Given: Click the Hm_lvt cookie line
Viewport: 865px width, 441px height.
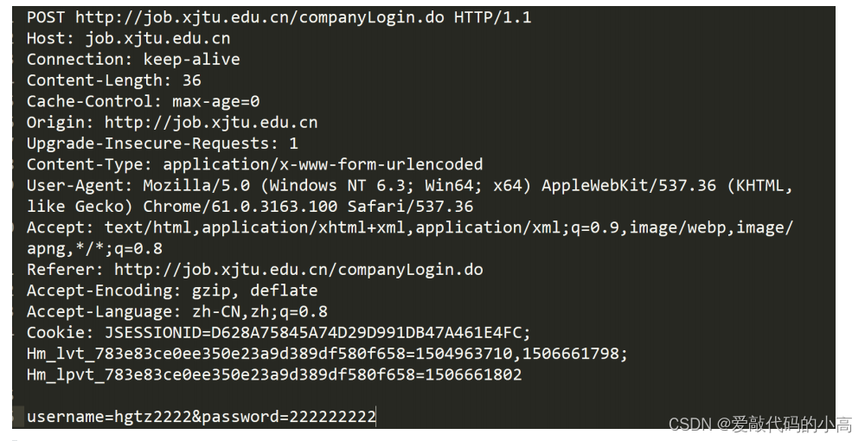Looking at the screenshot, I should point(327,354).
